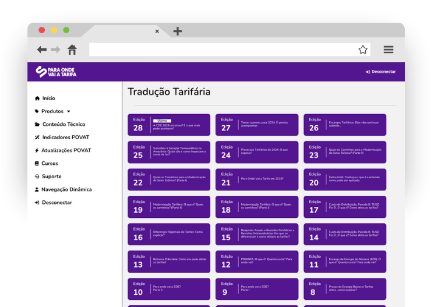Go to Indicadores POVAT in sidebar
Image resolution: width=431 pixels, height=307 pixels.
[x=65, y=137]
